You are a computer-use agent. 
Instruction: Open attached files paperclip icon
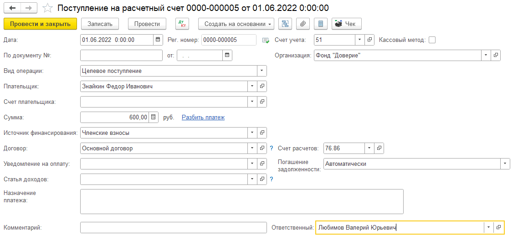[303, 24]
